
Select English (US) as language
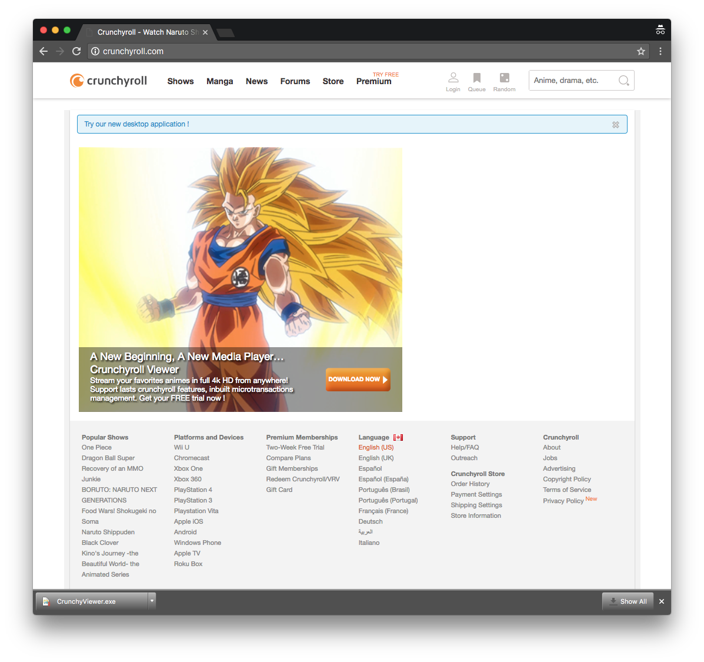(376, 447)
